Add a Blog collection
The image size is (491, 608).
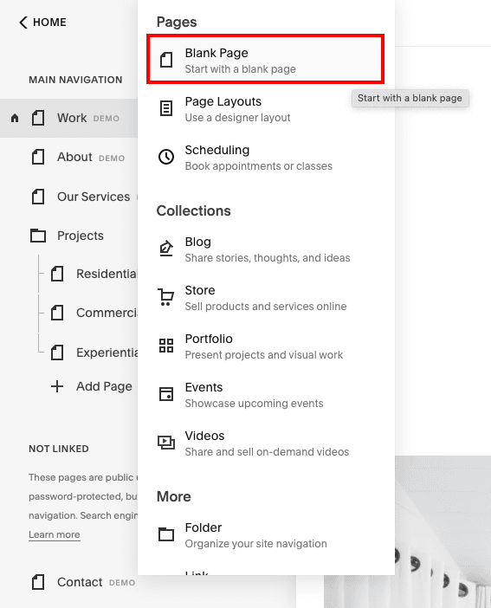coord(266,249)
